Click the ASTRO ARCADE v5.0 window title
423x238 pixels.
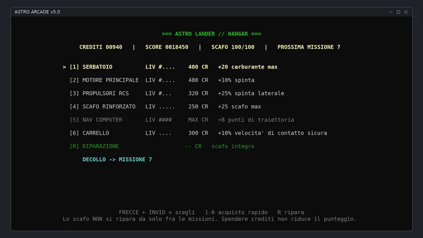coord(37,12)
